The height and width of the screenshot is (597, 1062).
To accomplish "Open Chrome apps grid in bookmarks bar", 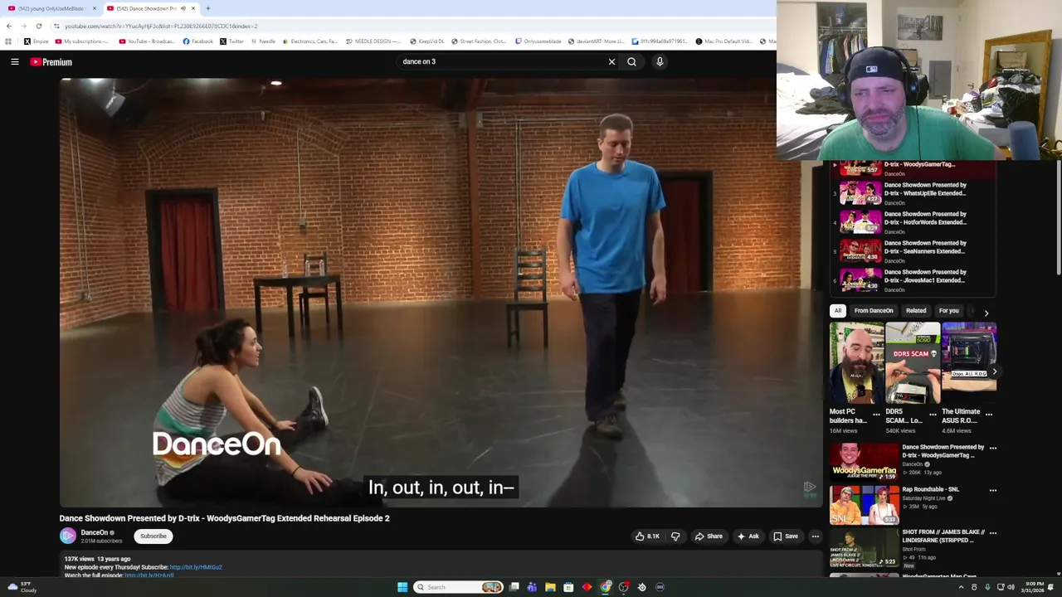I will pos(8,41).
